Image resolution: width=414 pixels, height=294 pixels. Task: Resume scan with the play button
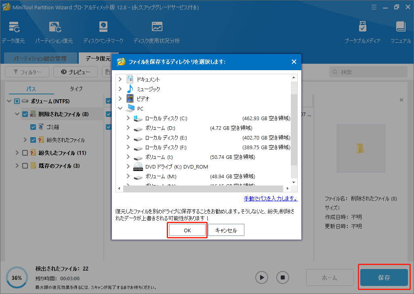[262, 277]
